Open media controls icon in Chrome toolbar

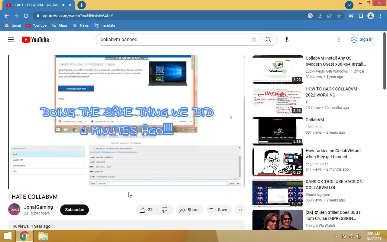(x=351, y=16)
